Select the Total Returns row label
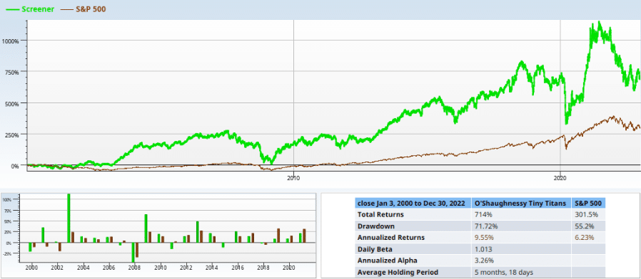The image size is (641, 279). click(380, 214)
